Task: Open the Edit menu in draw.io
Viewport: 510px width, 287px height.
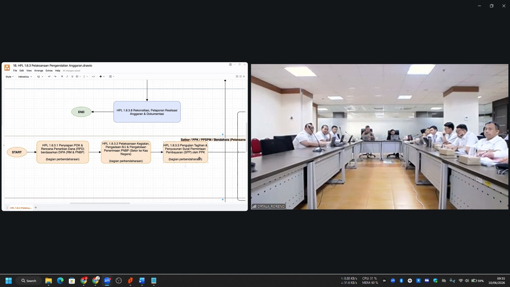Action: (x=22, y=71)
